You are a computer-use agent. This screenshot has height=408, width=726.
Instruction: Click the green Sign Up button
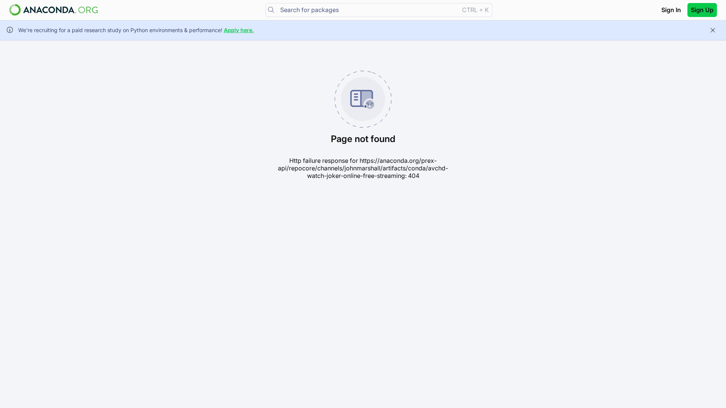[x=702, y=10]
